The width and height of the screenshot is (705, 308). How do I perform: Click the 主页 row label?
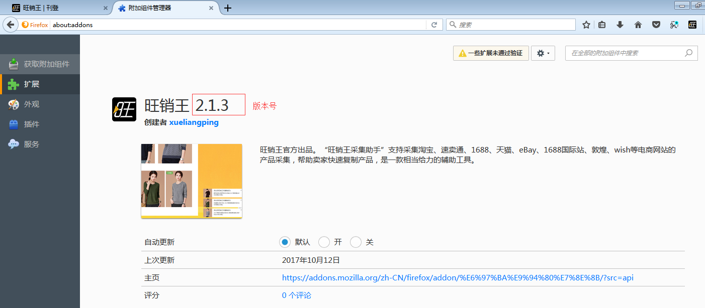click(152, 278)
